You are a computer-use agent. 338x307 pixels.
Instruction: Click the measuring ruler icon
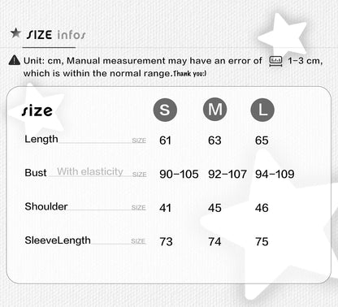pyautogui.click(x=275, y=61)
